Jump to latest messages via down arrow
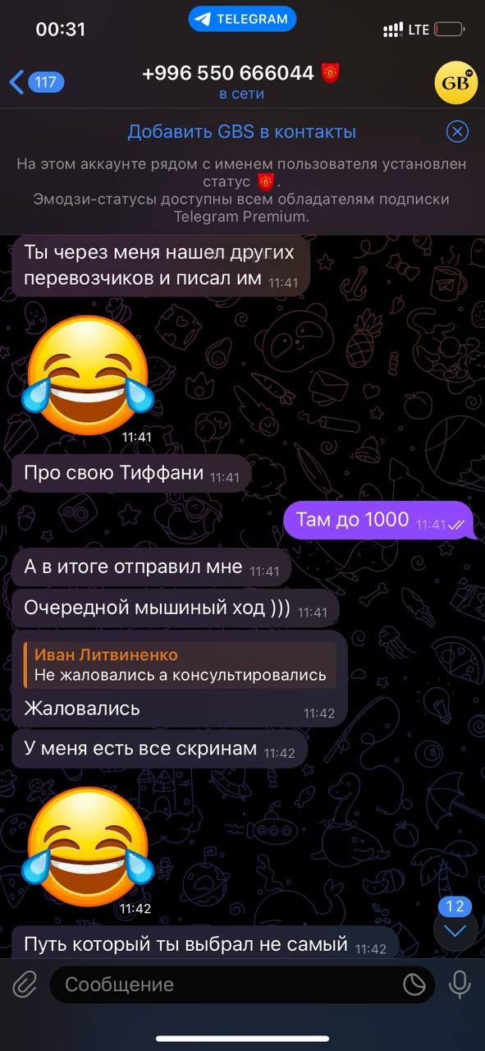485x1051 pixels. [455, 930]
